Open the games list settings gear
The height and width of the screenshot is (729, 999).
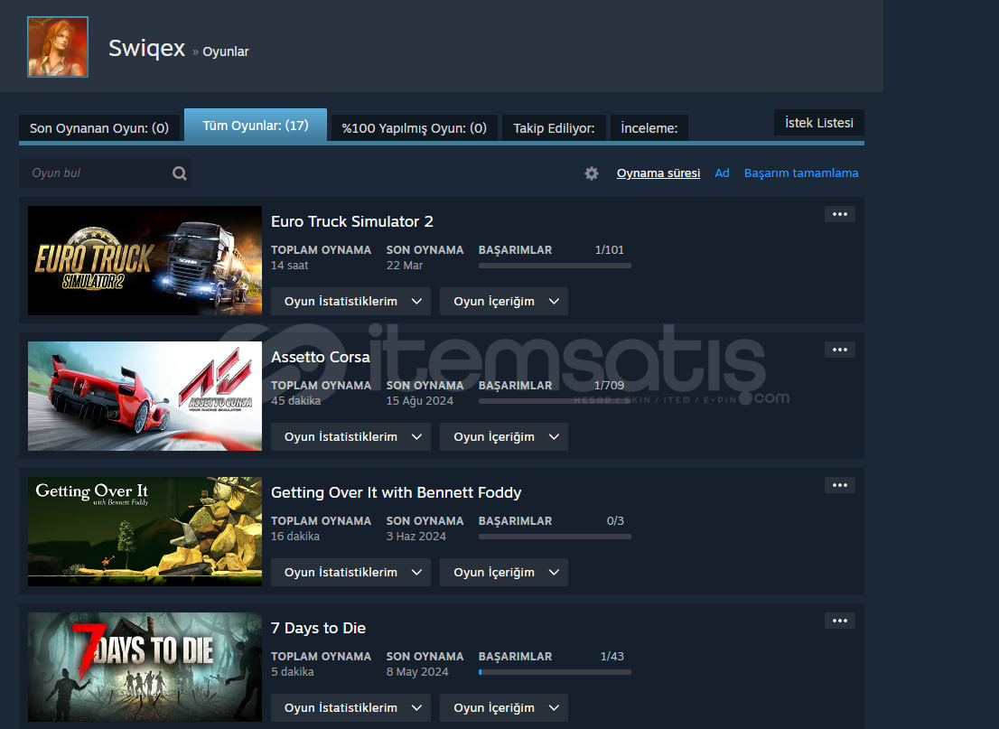[592, 173]
